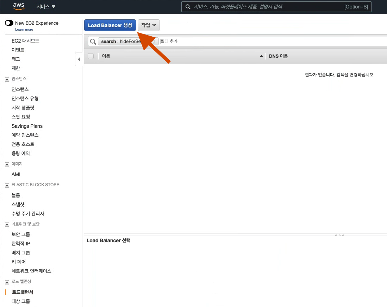
Task: Open 이벤트 in the sidebar
Action: [x=18, y=50]
